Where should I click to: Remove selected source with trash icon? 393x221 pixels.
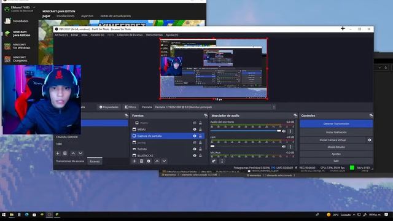click(141, 161)
